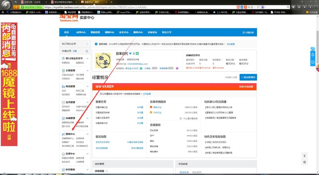319x175 pixels.
Task: Click the notification bell icon on right edge
Action: 313,55
